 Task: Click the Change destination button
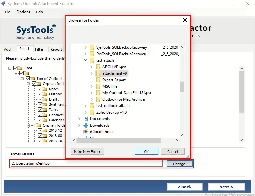(180, 164)
